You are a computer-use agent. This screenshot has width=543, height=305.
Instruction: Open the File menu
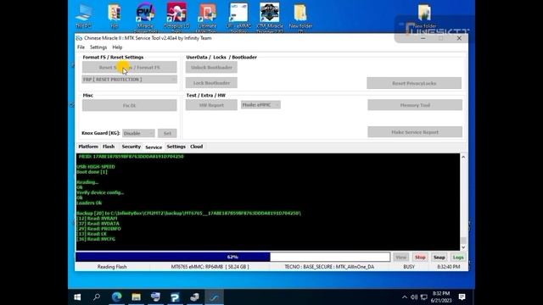[x=81, y=47]
